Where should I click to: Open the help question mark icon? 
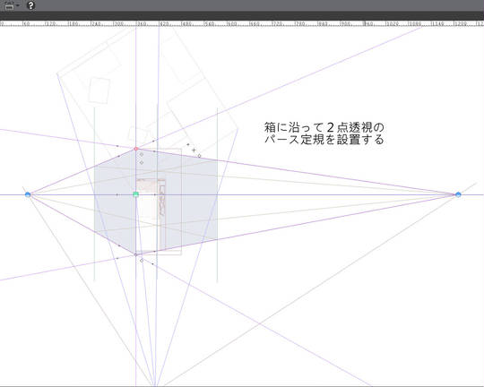click(30, 5)
